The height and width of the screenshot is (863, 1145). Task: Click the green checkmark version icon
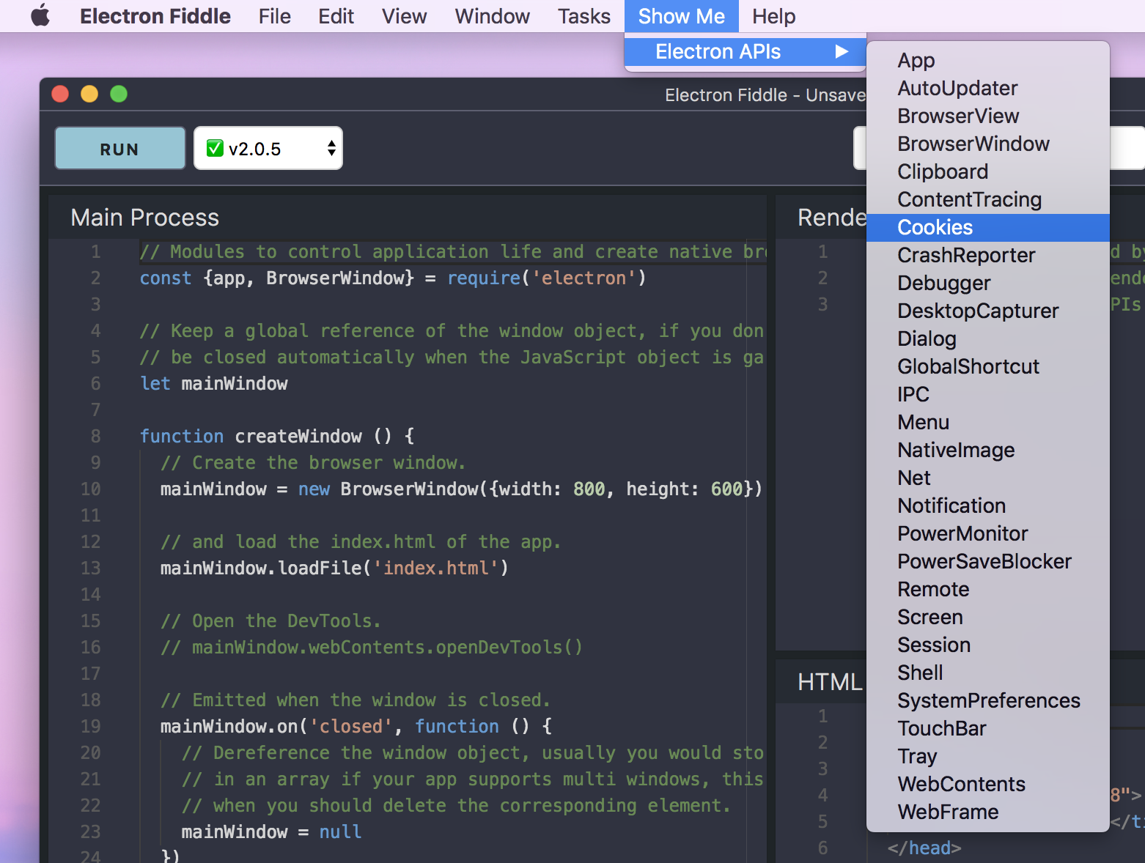tap(215, 148)
